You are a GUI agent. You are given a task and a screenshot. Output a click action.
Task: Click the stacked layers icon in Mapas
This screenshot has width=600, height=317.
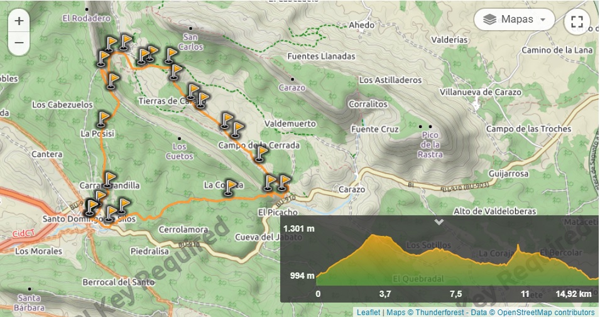click(x=490, y=19)
